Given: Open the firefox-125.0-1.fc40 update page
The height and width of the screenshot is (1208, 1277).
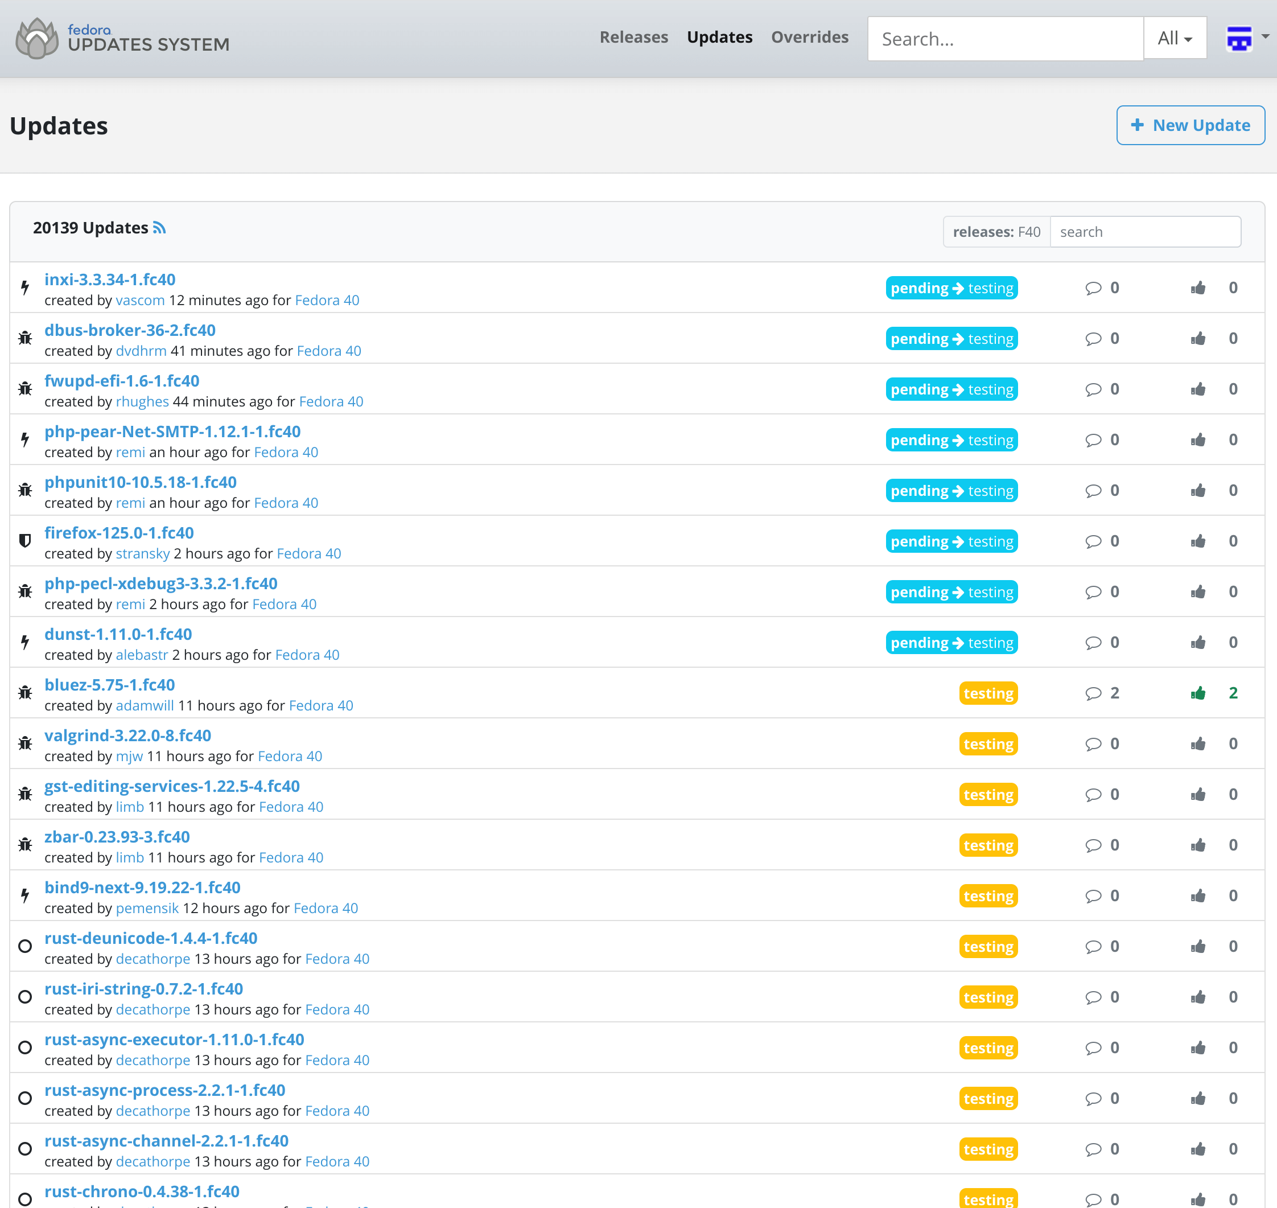Looking at the screenshot, I should pyautogui.click(x=118, y=532).
